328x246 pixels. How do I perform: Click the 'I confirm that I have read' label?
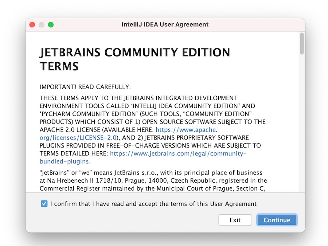153,204
